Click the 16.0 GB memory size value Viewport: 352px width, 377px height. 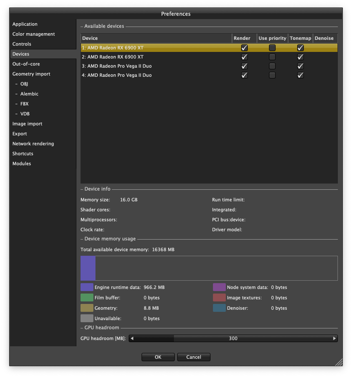click(x=129, y=200)
